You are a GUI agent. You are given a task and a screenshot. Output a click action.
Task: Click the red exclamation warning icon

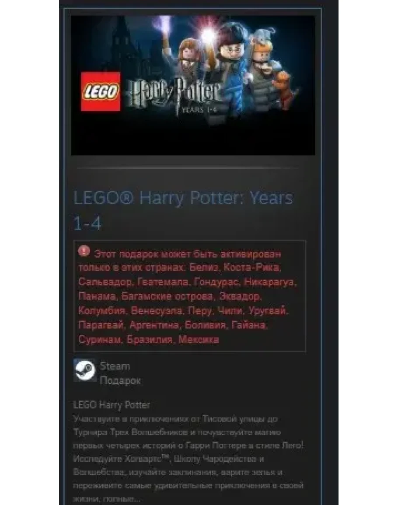[84, 251]
